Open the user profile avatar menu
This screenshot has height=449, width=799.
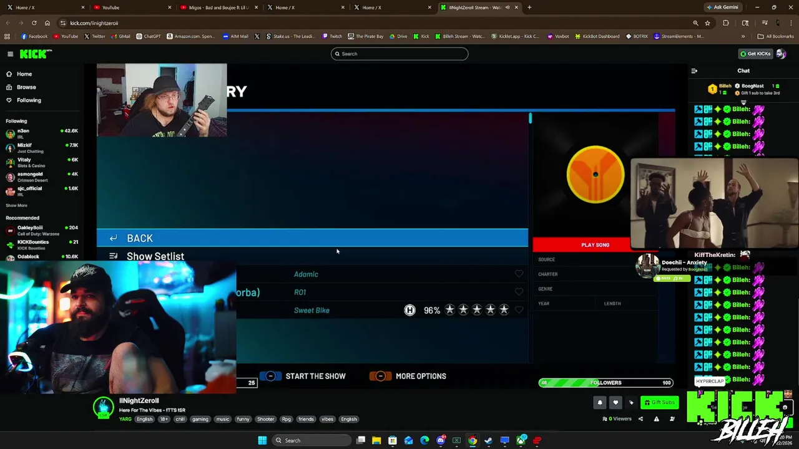782,54
